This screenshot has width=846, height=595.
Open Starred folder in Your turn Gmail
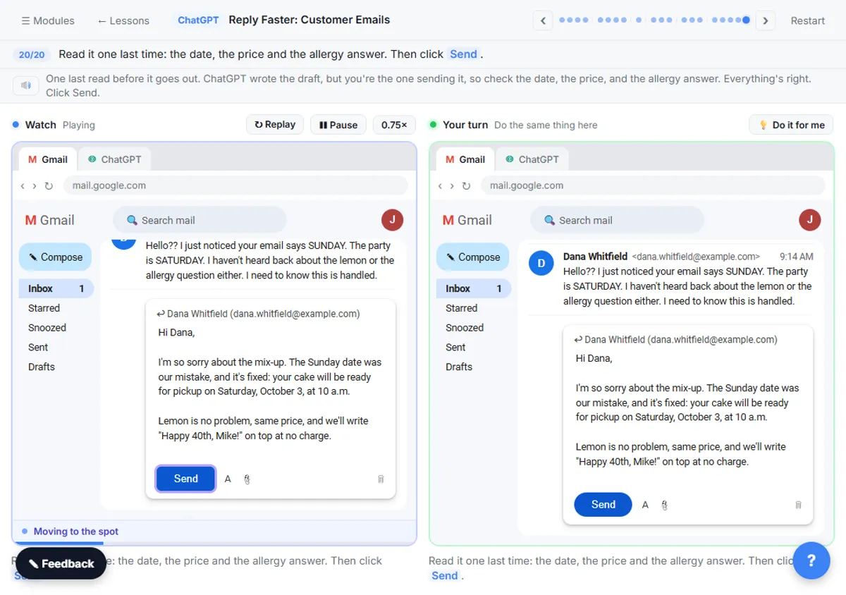click(x=461, y=308)
